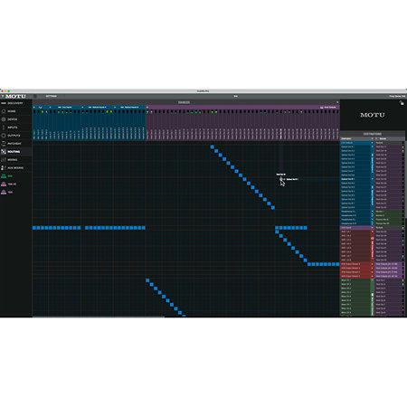Click the Discovery button in sidebar

tap(12, 103)
